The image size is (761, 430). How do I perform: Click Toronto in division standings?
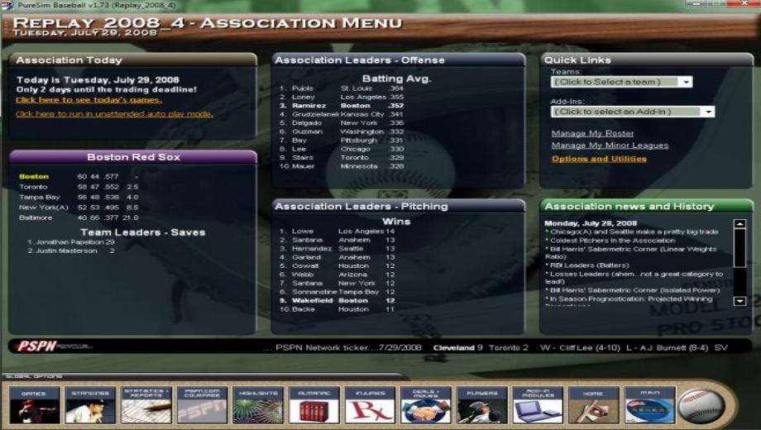[33, 187]
